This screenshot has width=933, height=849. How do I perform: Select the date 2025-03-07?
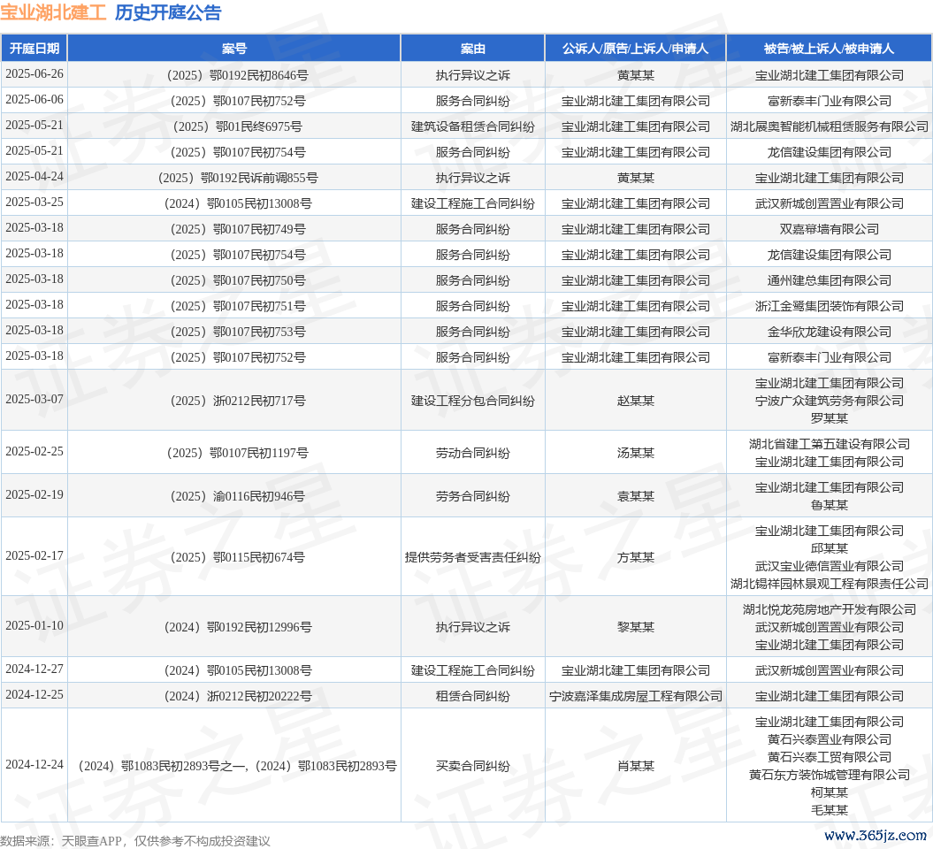[x=34, y=399]
